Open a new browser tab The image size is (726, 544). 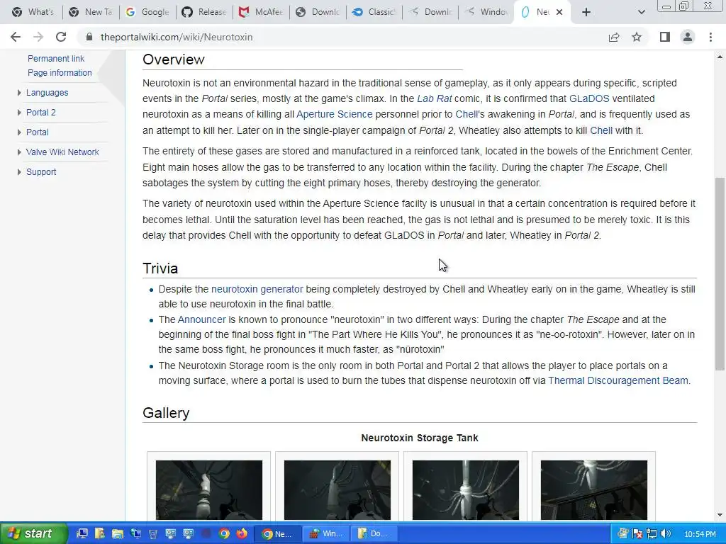[586, 12]
